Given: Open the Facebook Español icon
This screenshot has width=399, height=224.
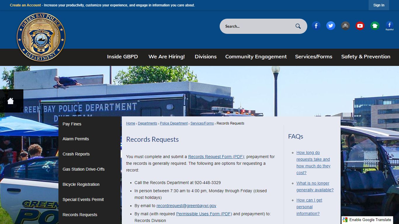Looking at the screenshot, I should (389, 26).
